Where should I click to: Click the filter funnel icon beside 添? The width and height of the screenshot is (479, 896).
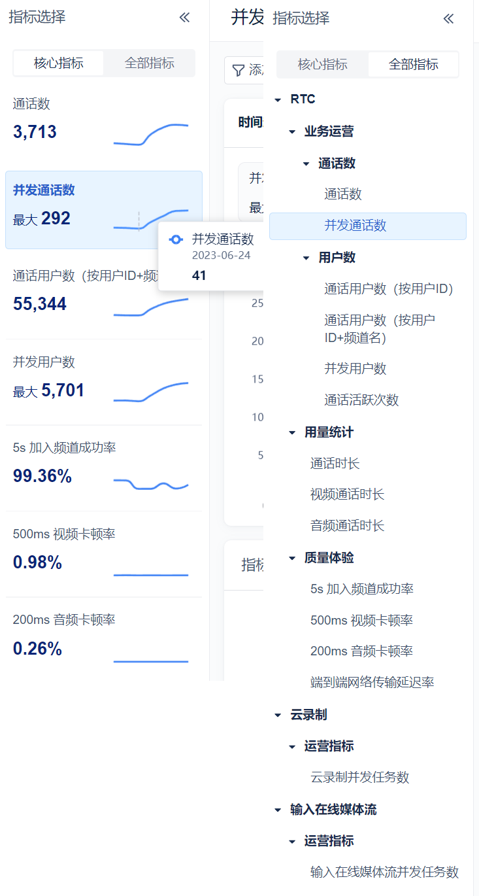239,70
